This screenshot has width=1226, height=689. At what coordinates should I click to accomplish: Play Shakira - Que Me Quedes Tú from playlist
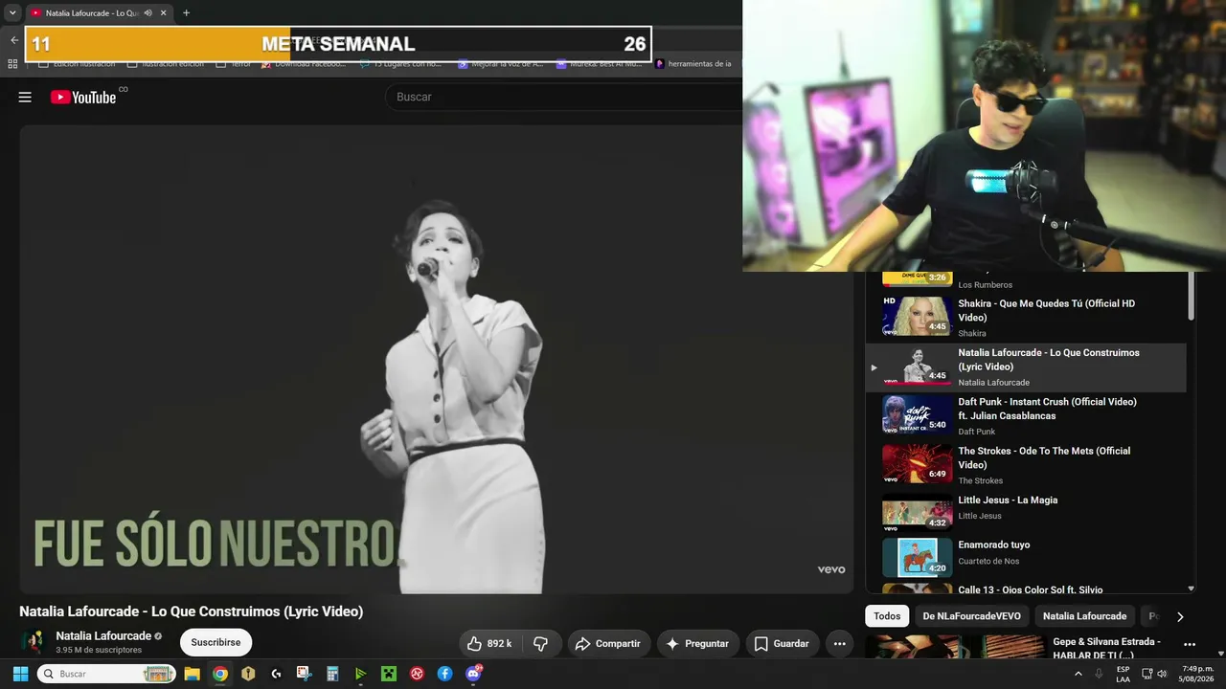(1026, 319)
